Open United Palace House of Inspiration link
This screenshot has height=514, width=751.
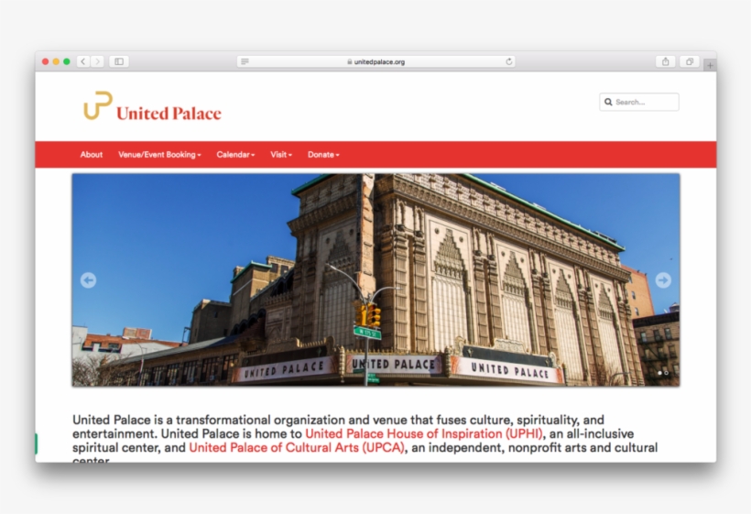(424, 433)
